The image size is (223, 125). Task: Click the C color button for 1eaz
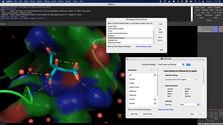coord(222,29)
